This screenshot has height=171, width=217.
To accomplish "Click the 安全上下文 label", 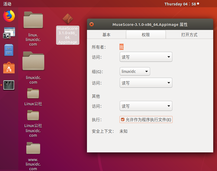I will click(103, 131).
